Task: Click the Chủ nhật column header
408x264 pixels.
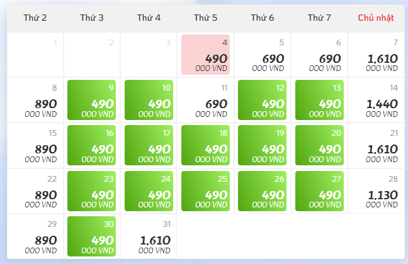Action: point(376,18)
